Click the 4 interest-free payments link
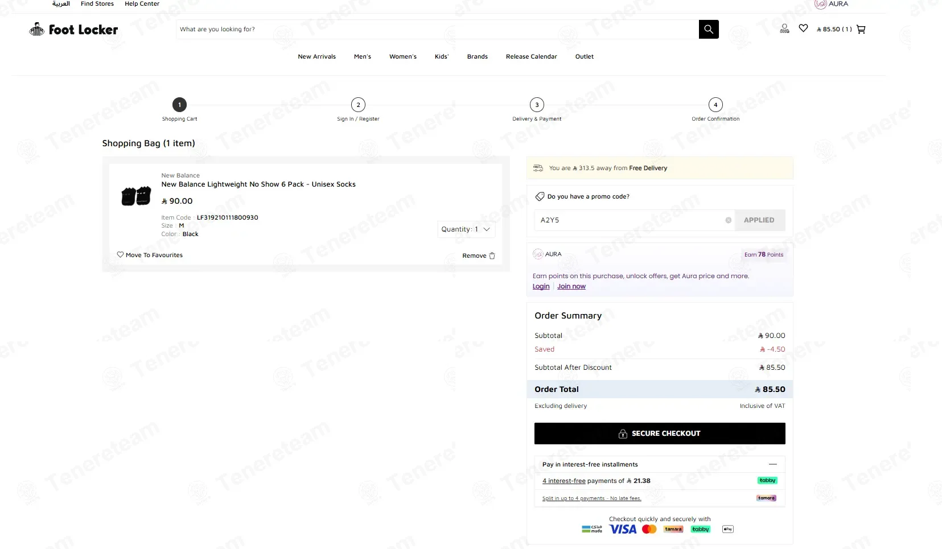942x549 pixels. click(x=564, y=481)
